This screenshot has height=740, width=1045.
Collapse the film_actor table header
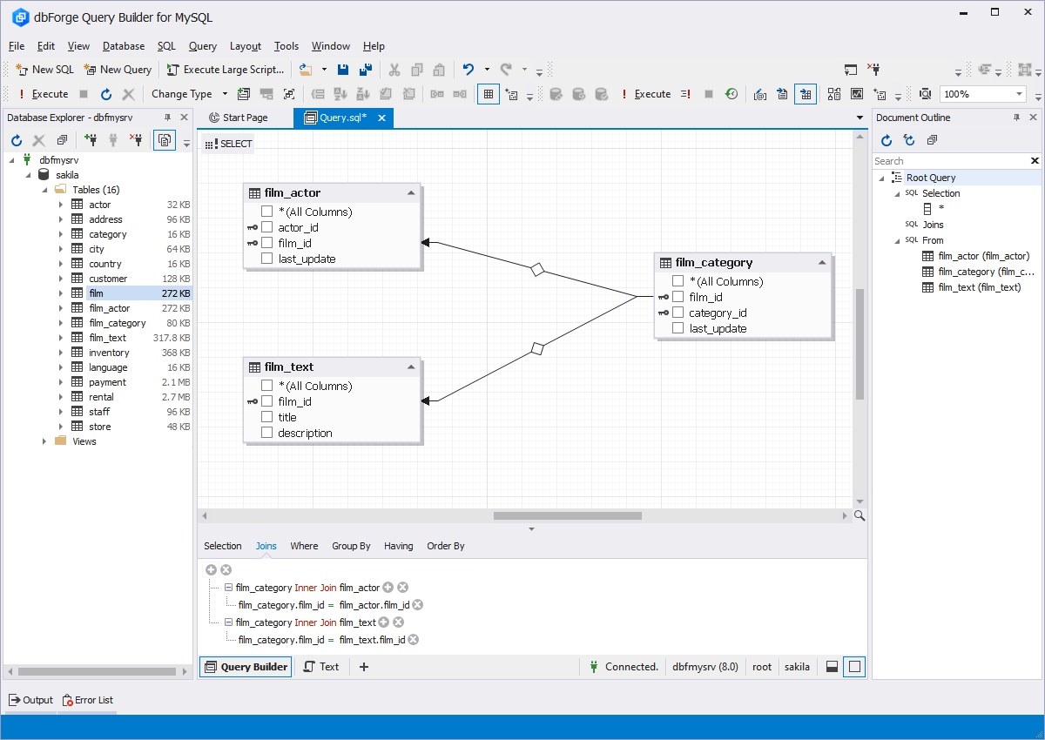tap(413, 192)
